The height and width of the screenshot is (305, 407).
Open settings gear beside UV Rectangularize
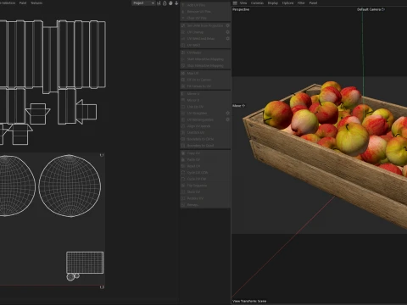(227, 119)
